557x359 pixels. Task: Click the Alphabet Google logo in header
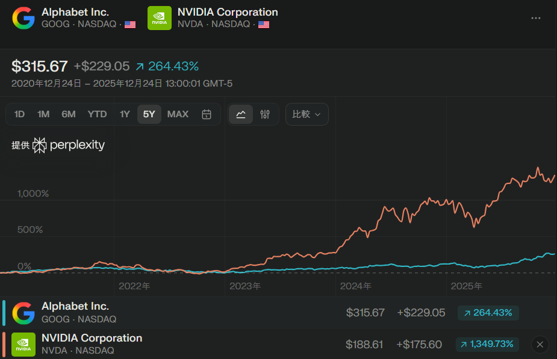coord(23,18)
